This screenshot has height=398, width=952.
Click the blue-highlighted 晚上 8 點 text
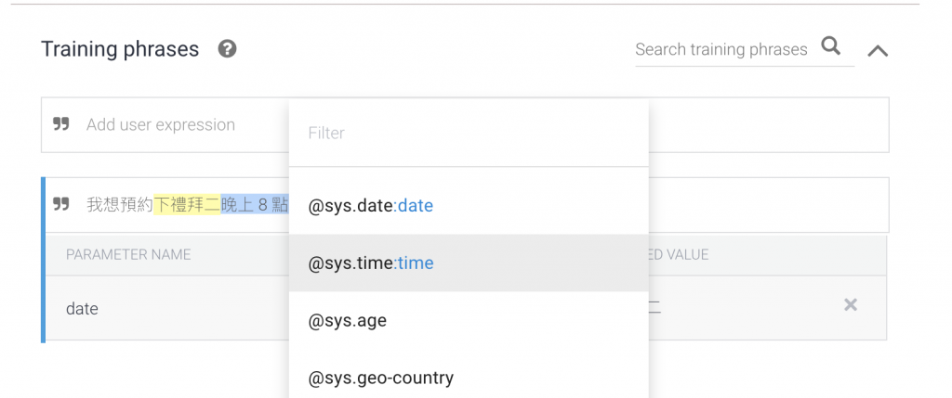(255, 205)
